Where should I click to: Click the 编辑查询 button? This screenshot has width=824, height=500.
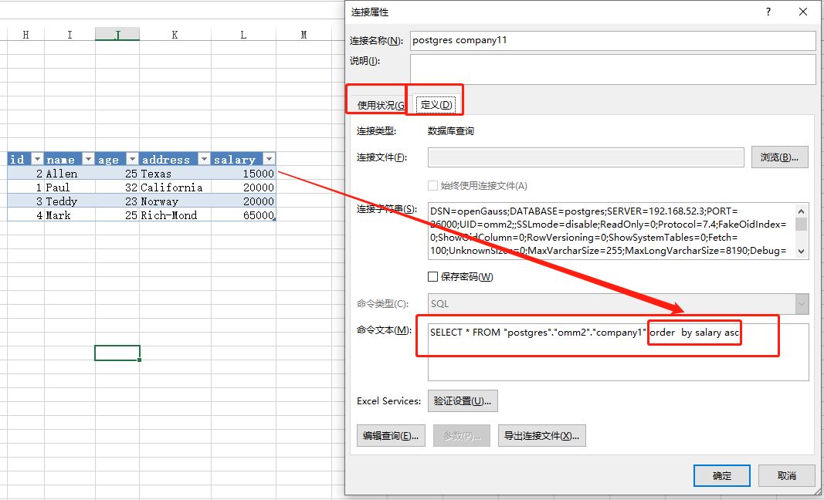[390, 435]
